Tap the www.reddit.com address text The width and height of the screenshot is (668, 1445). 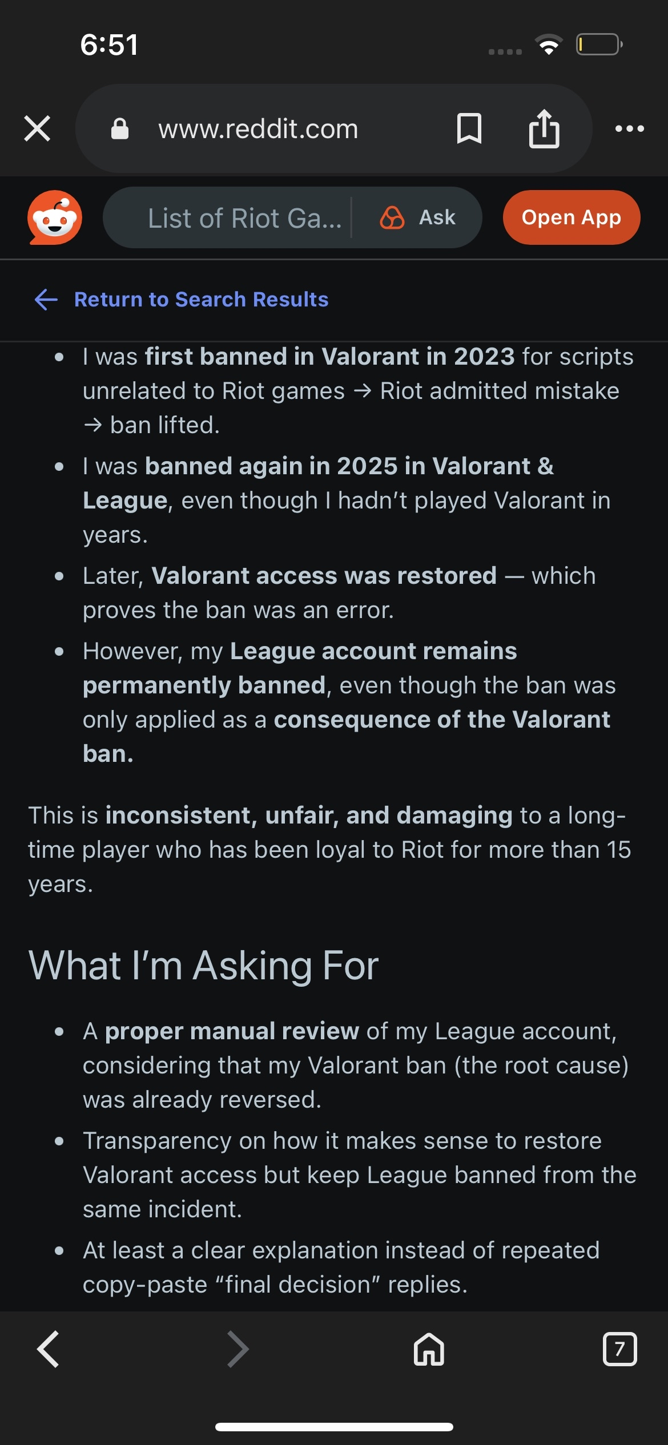258,129
